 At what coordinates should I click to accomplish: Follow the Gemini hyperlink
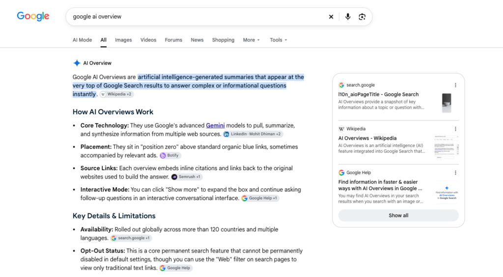point(215,126)
